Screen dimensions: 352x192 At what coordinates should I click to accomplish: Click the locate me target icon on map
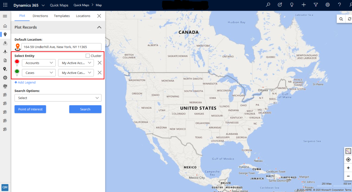tap(348, 159)
